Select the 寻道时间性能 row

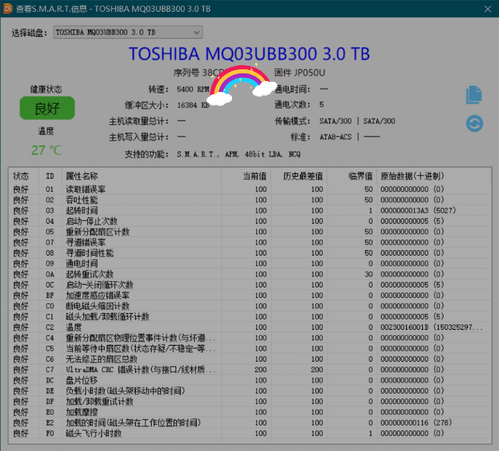[249, 253]
